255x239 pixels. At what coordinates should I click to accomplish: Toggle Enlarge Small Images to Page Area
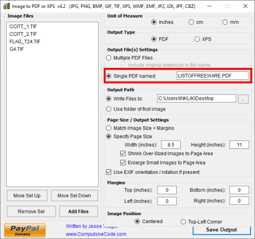[x=123, y=163]
